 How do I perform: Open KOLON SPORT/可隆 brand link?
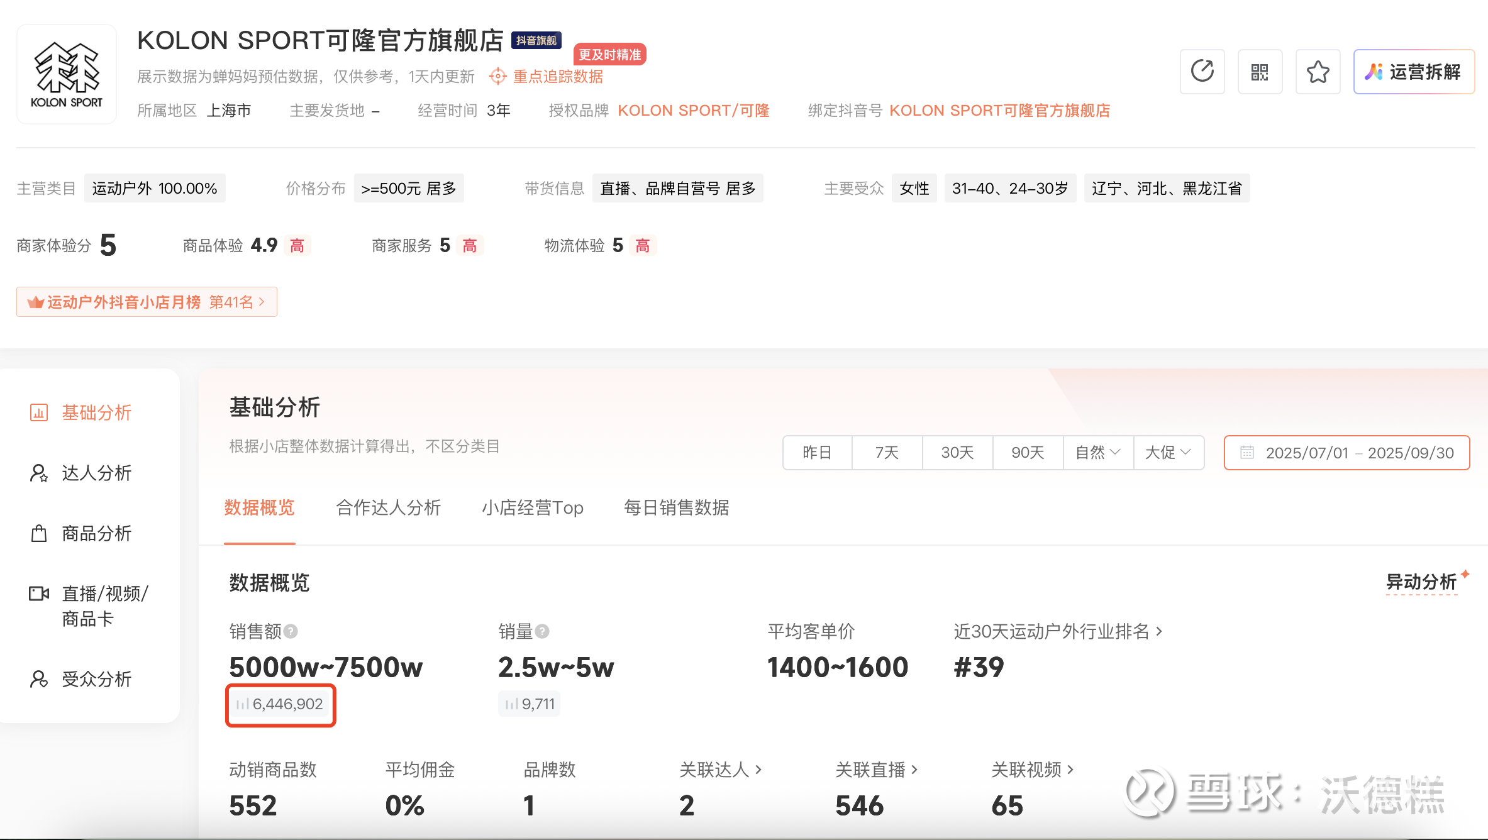point(693,111)
